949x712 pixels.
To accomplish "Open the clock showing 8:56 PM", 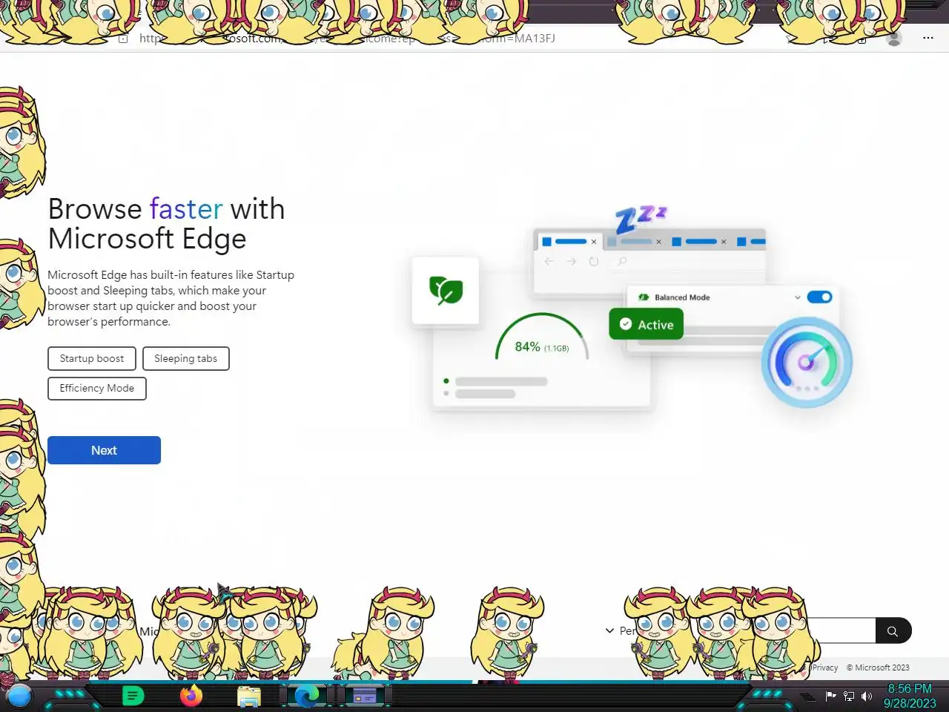I will pos(910,696).
